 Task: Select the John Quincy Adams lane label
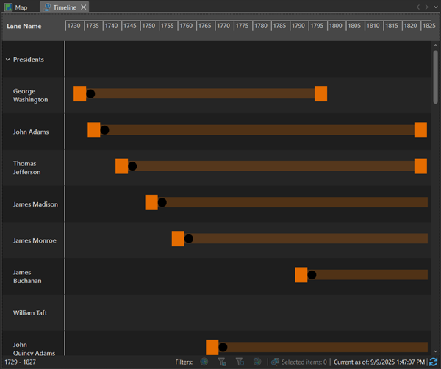34,348
